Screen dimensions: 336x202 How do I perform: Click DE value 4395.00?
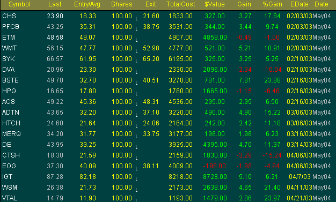click(x=215, y=145)
